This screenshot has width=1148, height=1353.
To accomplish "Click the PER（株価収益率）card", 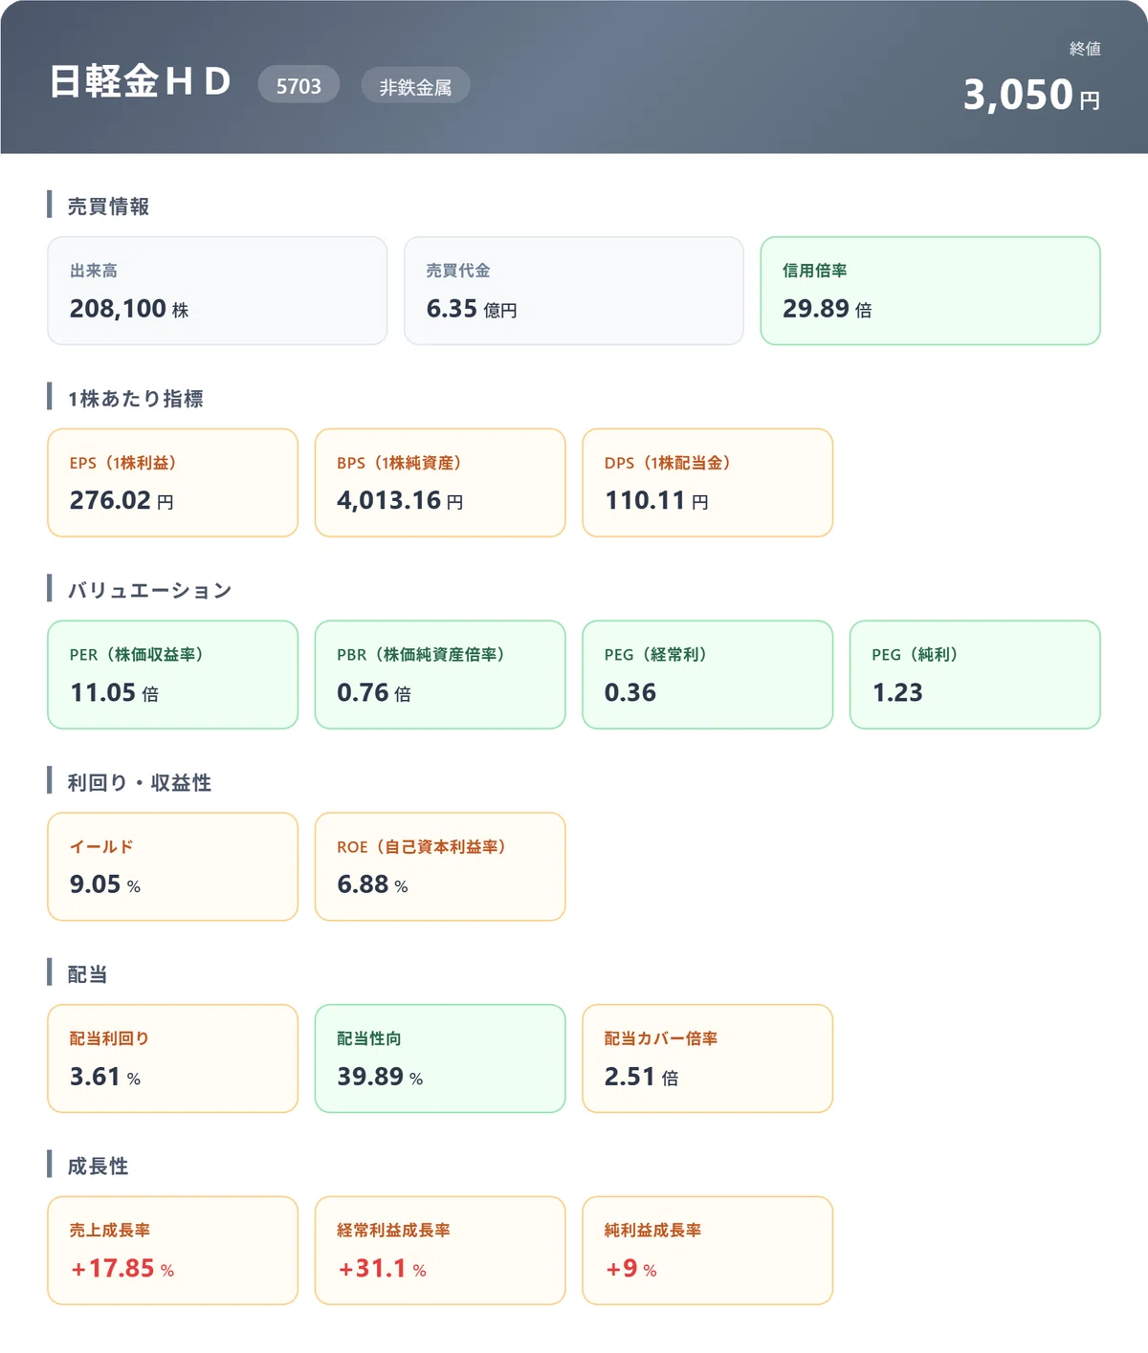I will pos(173,675).
